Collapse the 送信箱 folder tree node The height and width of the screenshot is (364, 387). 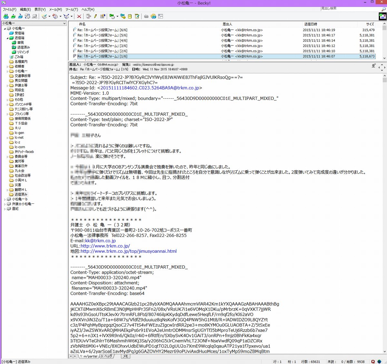coord(7,38)
